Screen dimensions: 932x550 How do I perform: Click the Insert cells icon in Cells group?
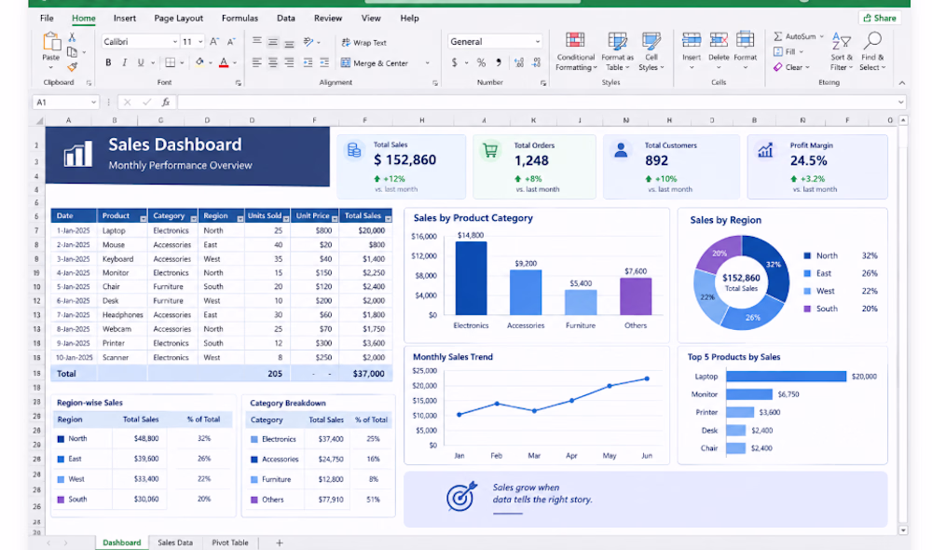click(692, 40)
